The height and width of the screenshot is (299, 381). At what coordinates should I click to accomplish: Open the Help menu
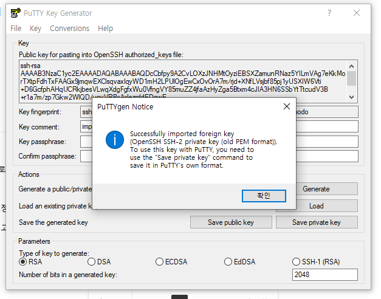[x=106, y=29]
